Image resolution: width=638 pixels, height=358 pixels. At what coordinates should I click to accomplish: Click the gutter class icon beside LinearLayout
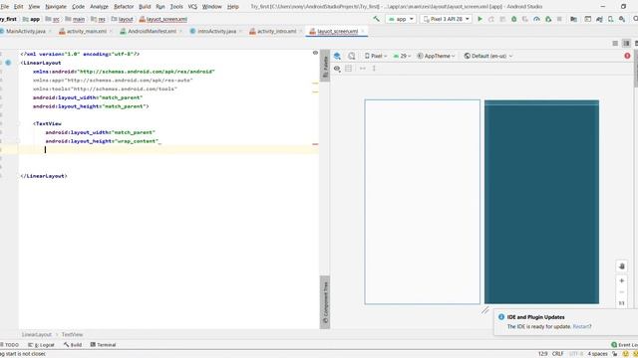tap(8, 63)
